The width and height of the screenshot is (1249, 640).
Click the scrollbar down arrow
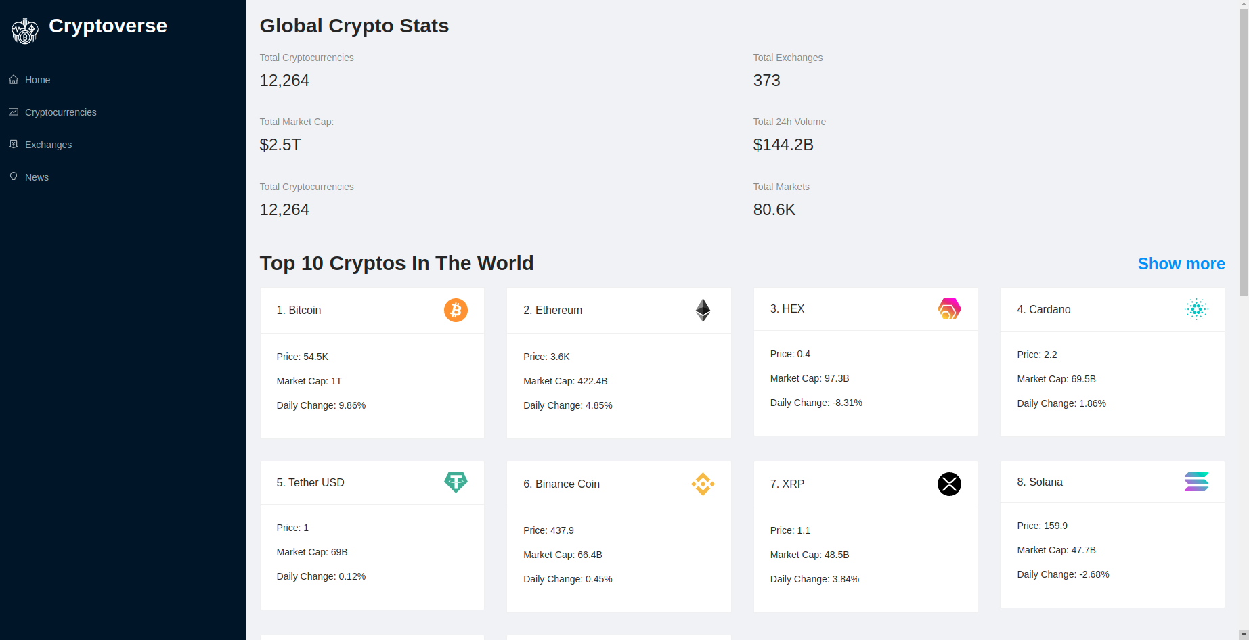click(x=1244, y=635)
